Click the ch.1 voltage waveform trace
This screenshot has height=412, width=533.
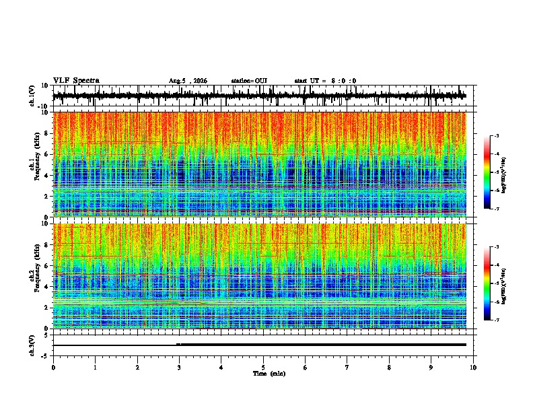260,96
